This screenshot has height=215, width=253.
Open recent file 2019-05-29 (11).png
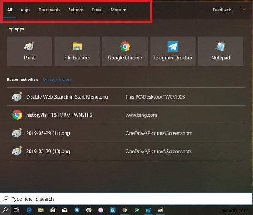(126, 133)
